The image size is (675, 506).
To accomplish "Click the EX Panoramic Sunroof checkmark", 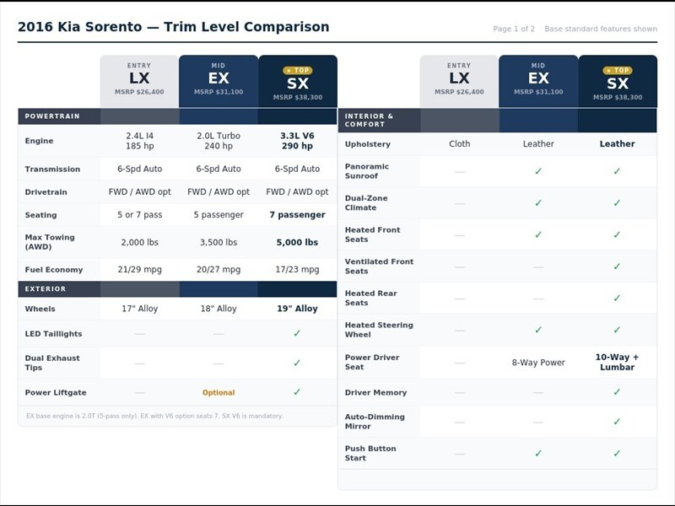I will [x=538, y=171].
